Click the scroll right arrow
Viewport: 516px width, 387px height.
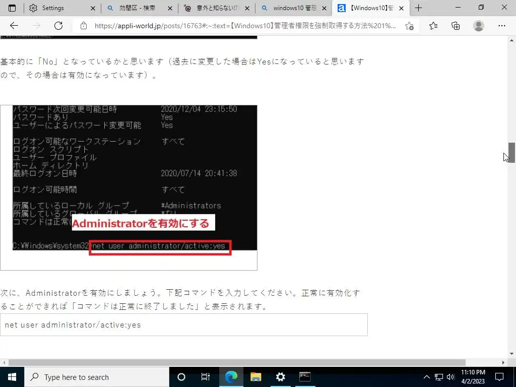point(503,362)
